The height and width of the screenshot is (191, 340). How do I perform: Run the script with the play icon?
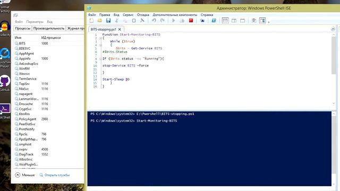pyautogui.click(x=174, y=21)
